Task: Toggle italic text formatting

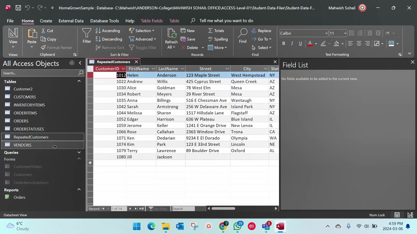Action: [x=292, y=43]
